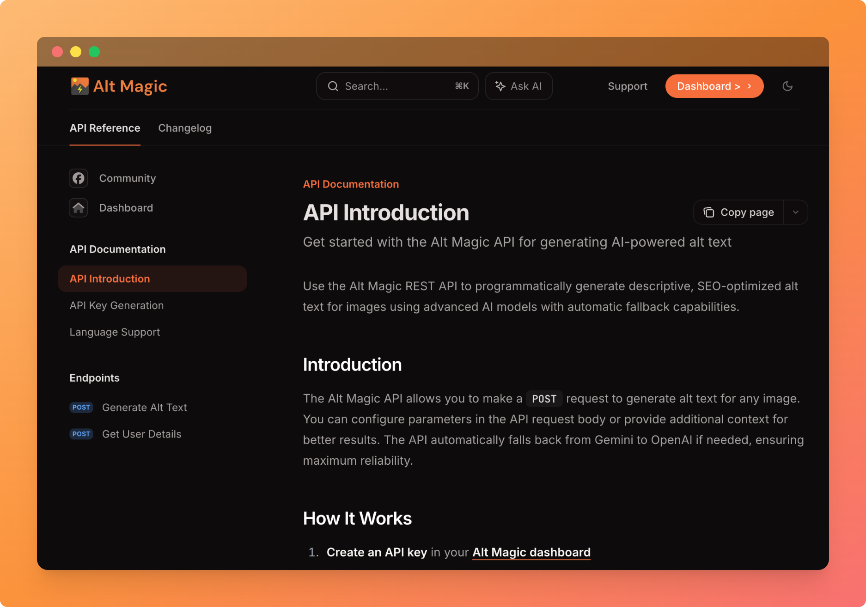Click the API Documentation sidebar section title

[118, 249]
